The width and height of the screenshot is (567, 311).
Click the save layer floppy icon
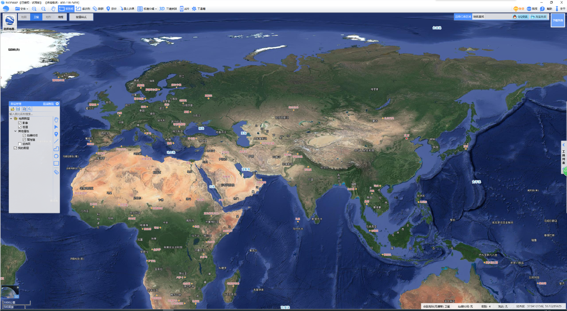[18, 109]
